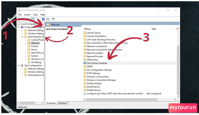Viewport: 199px width, 115px height.
Task: Click the tree pane scroll-left arrow
Action: (18, 103)
